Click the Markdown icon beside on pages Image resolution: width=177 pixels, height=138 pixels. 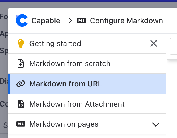(20, 124)
